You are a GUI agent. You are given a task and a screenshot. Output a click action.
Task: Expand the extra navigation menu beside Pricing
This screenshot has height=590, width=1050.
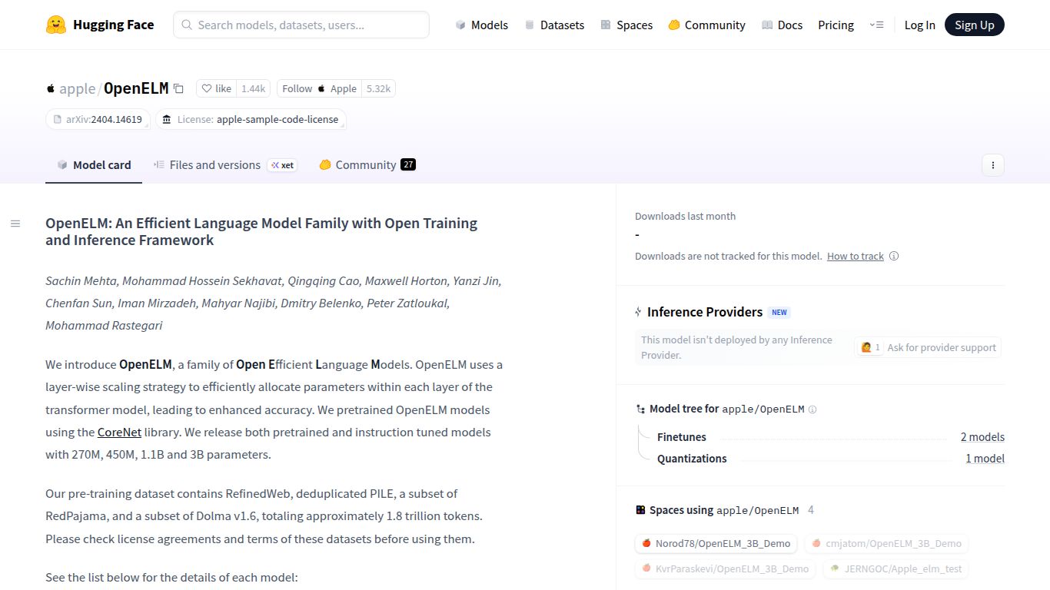(x=876, y=25)
